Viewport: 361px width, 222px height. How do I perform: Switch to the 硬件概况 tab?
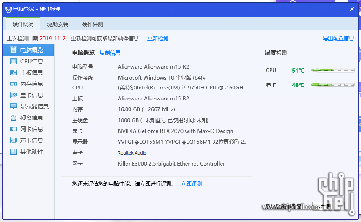pyautogui.click(x=23, y=24)
